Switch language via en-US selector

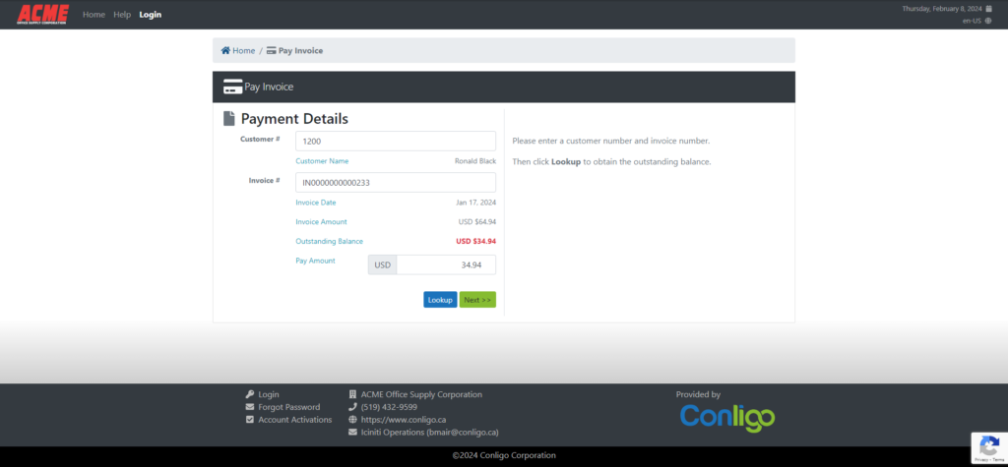click(976, 21)
